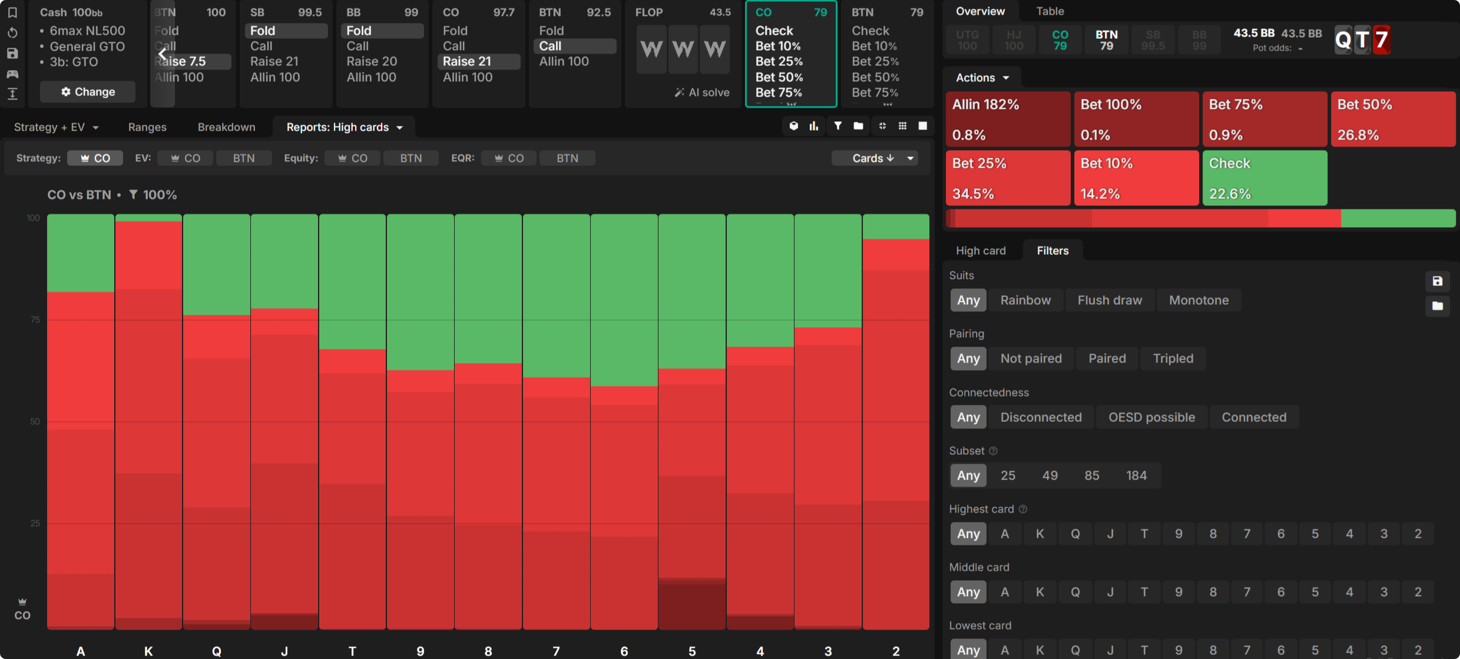Viewport: 1460px width, 659px height.
Task: Open the Strategy + EV dropdown
Action: (x=56, y=127)
